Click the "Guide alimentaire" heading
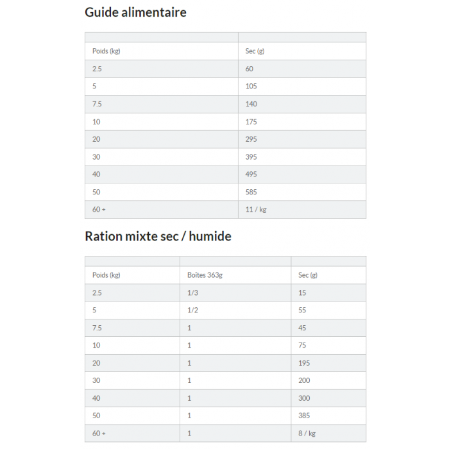449x449 pixels. (x=135, y=12)
